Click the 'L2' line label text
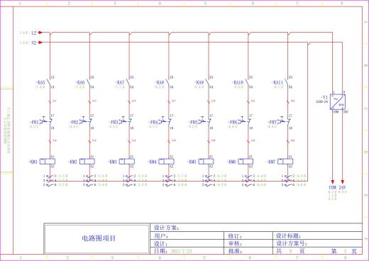 tap(34, 33)
